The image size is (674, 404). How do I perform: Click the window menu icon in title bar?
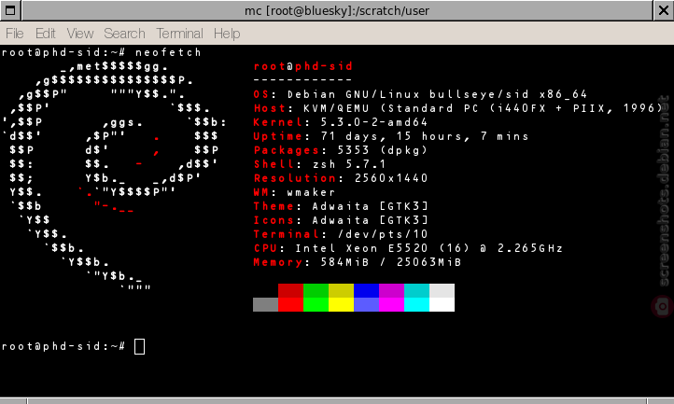[x=10, y=10]
